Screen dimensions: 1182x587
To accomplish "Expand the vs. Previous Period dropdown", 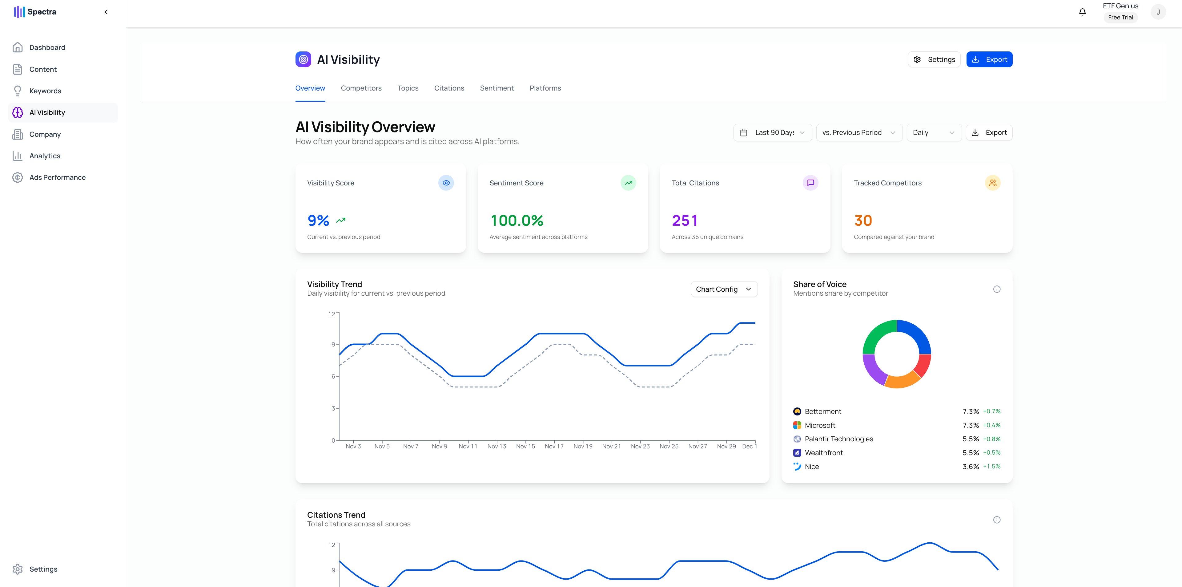I will pos(859,133).
